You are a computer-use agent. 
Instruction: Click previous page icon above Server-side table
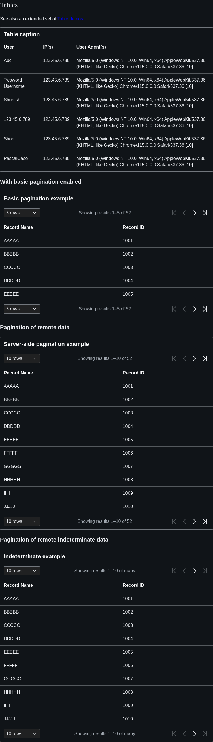184,358
